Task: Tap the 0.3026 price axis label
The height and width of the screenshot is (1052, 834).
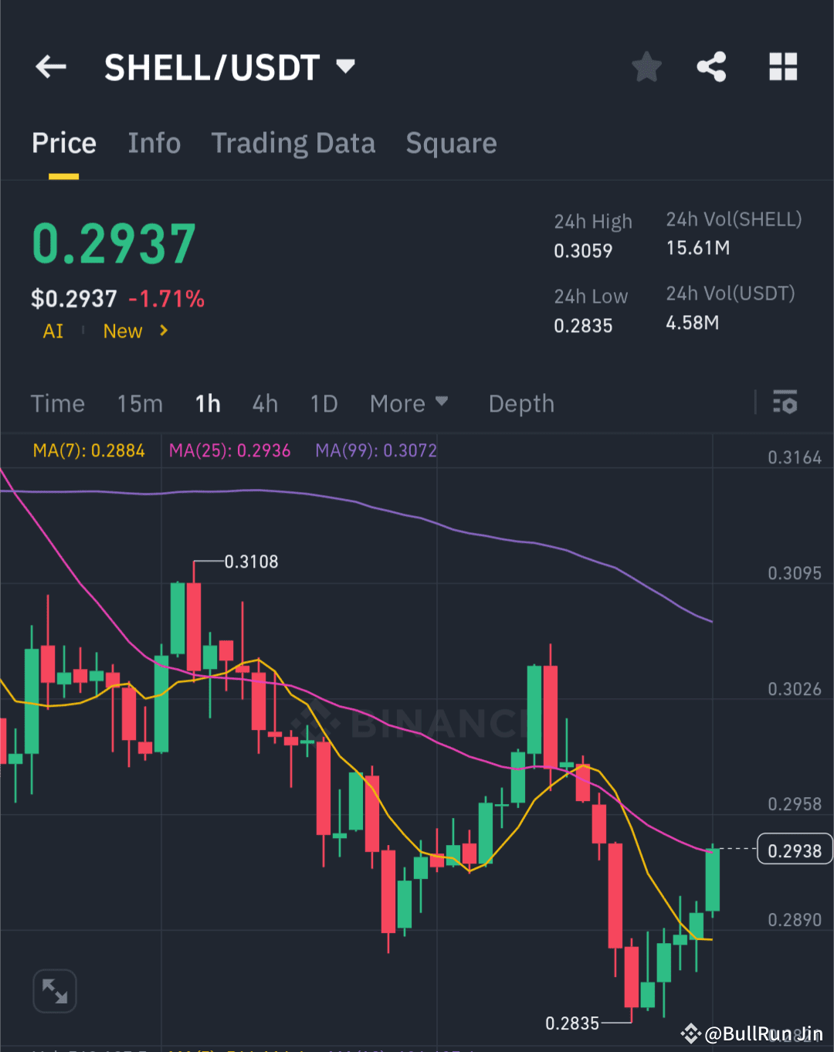Action: (795, 689)
